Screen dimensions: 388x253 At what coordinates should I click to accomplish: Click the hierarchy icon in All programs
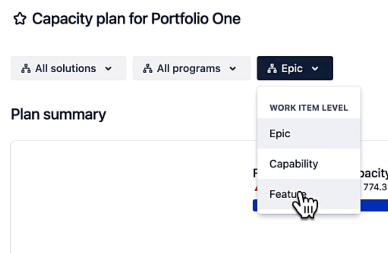tap(148, 69)
